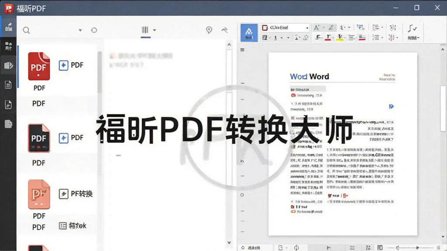Select the dark PDF file icon
Viewport: 447px width, 251px height.
point(39,138)
